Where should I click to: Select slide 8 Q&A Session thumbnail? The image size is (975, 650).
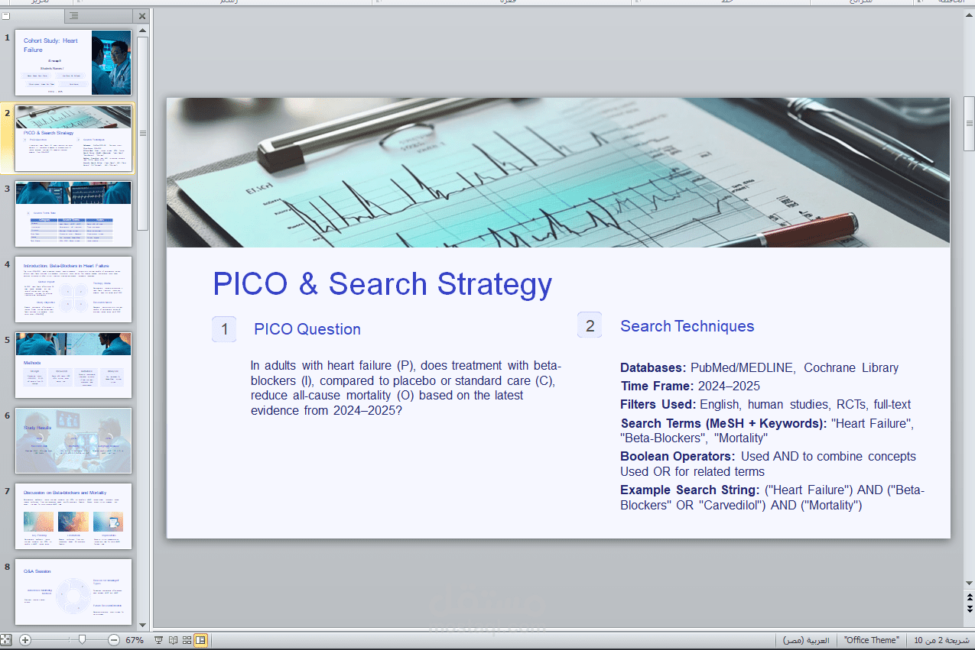coord(73,592)
